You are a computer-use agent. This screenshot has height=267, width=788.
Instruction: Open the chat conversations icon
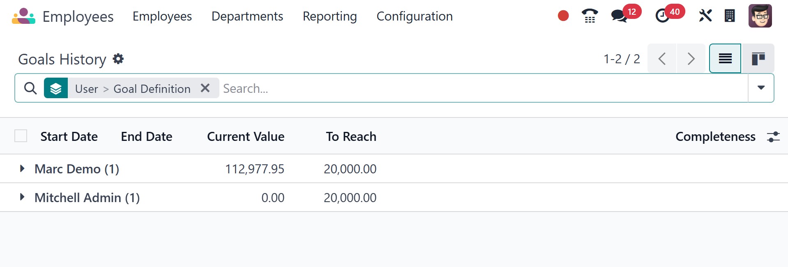619,16
